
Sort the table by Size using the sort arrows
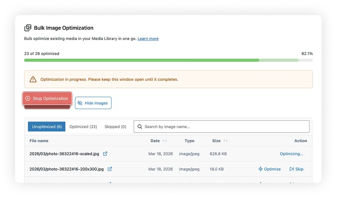click(x=225, y=141)
